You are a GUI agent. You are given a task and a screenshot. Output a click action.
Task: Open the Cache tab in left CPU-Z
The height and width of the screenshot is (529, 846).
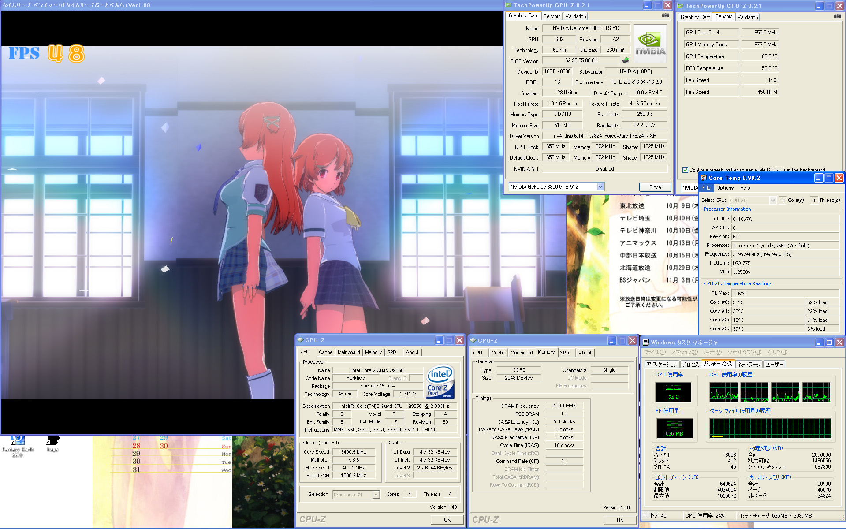(326, 352)
